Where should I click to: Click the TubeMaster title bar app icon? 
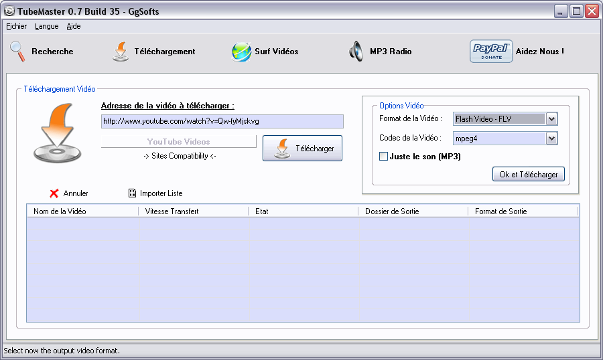[9, 11]
